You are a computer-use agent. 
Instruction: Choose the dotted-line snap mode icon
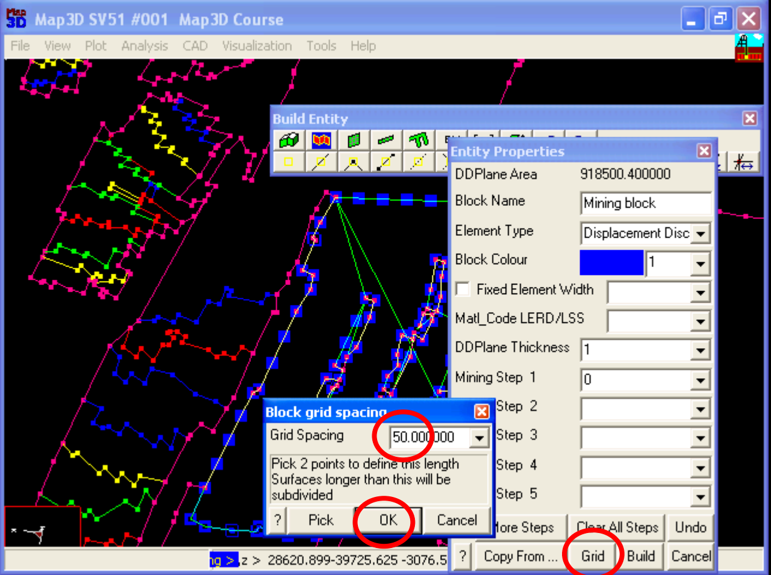tap(419, 161)
